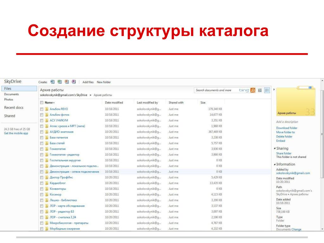
Task: Click folder icon of Морбидные ожирения
Action: [x=47, y=229]
